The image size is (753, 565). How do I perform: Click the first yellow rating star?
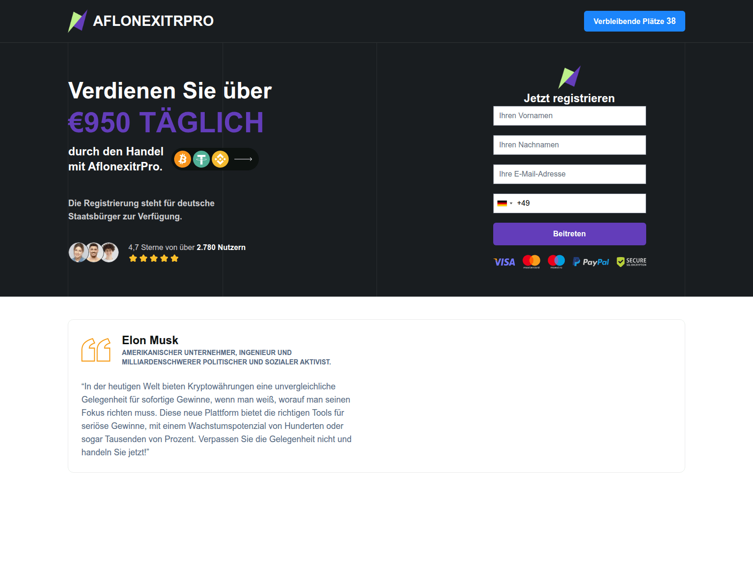point(133,258)
